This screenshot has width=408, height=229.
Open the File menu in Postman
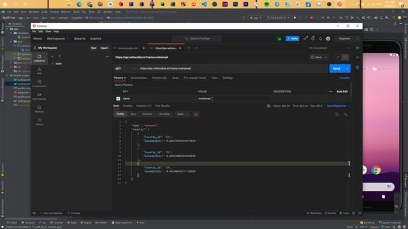coord(34,31)
